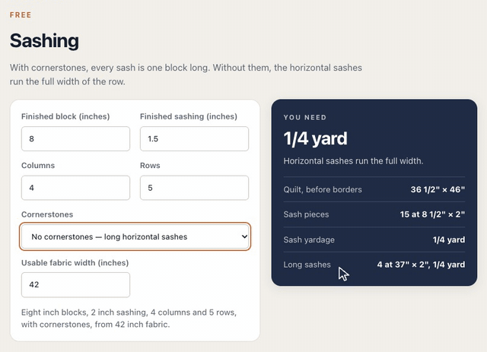Click the 'Eight inch blocks' example note
This screenshot has width=487, height=352.
coord(129,318)
